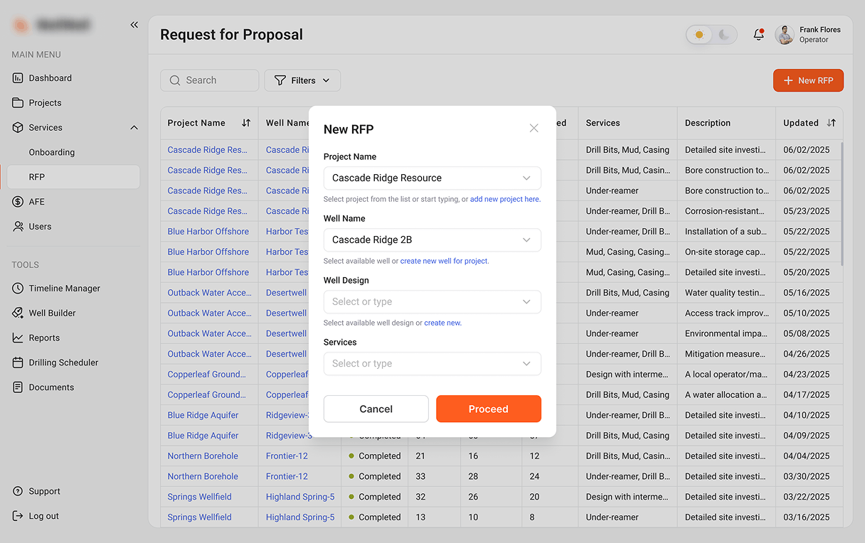Open the Services dropdown in dialog
Screen dimensions: 865x543
[x=432, y=364]
